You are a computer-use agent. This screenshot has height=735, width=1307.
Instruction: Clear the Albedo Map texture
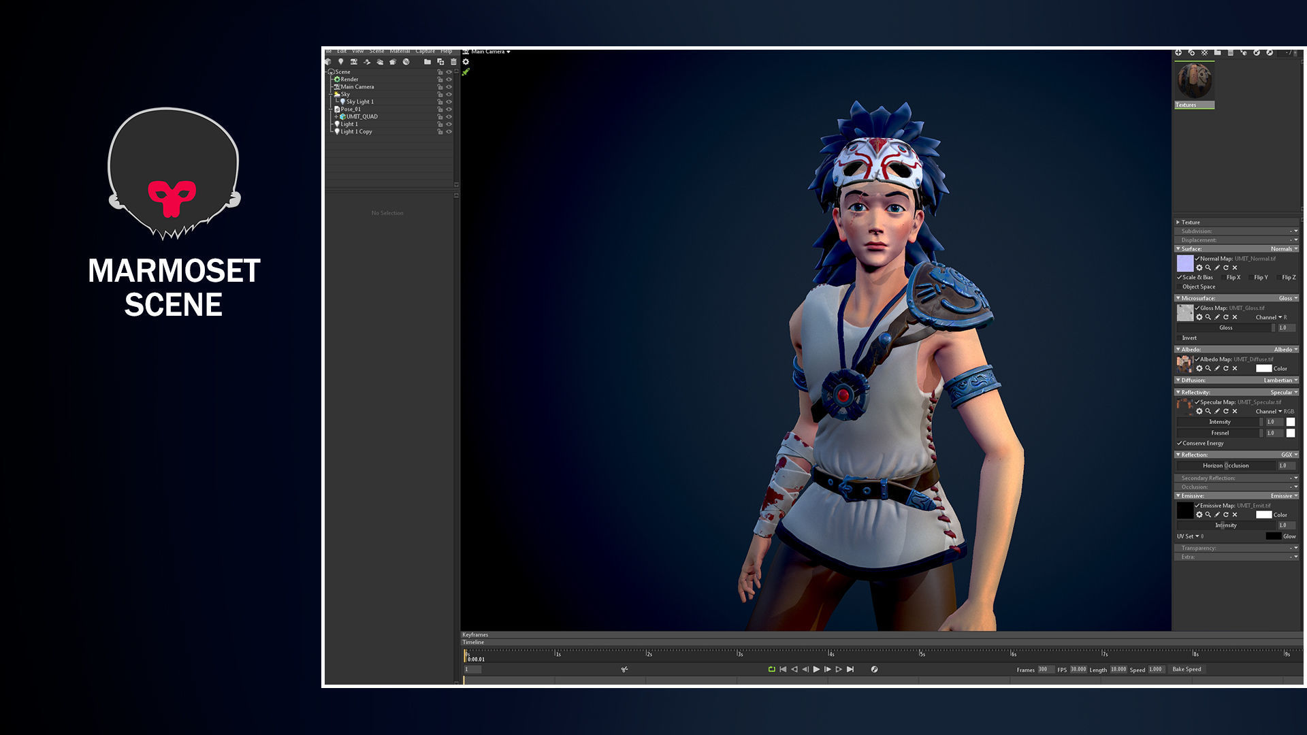[x=1235, y=369]
